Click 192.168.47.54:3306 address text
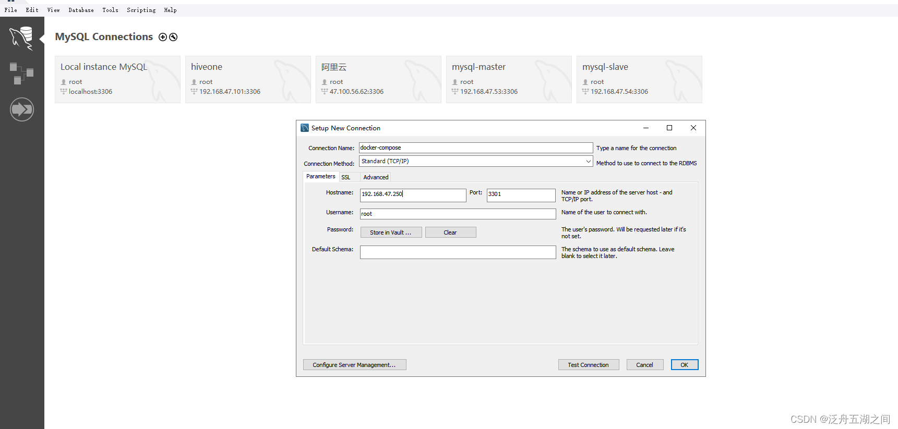Image resolution: width=898 pixels, height=429 pixels. coord(619,92)
